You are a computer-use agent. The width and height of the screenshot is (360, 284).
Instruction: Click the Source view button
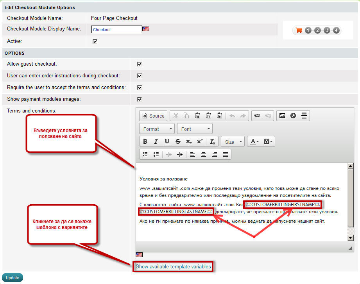(153, 116)
